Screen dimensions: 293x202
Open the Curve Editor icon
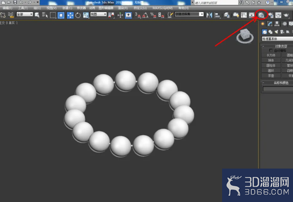tap(244, 15)
